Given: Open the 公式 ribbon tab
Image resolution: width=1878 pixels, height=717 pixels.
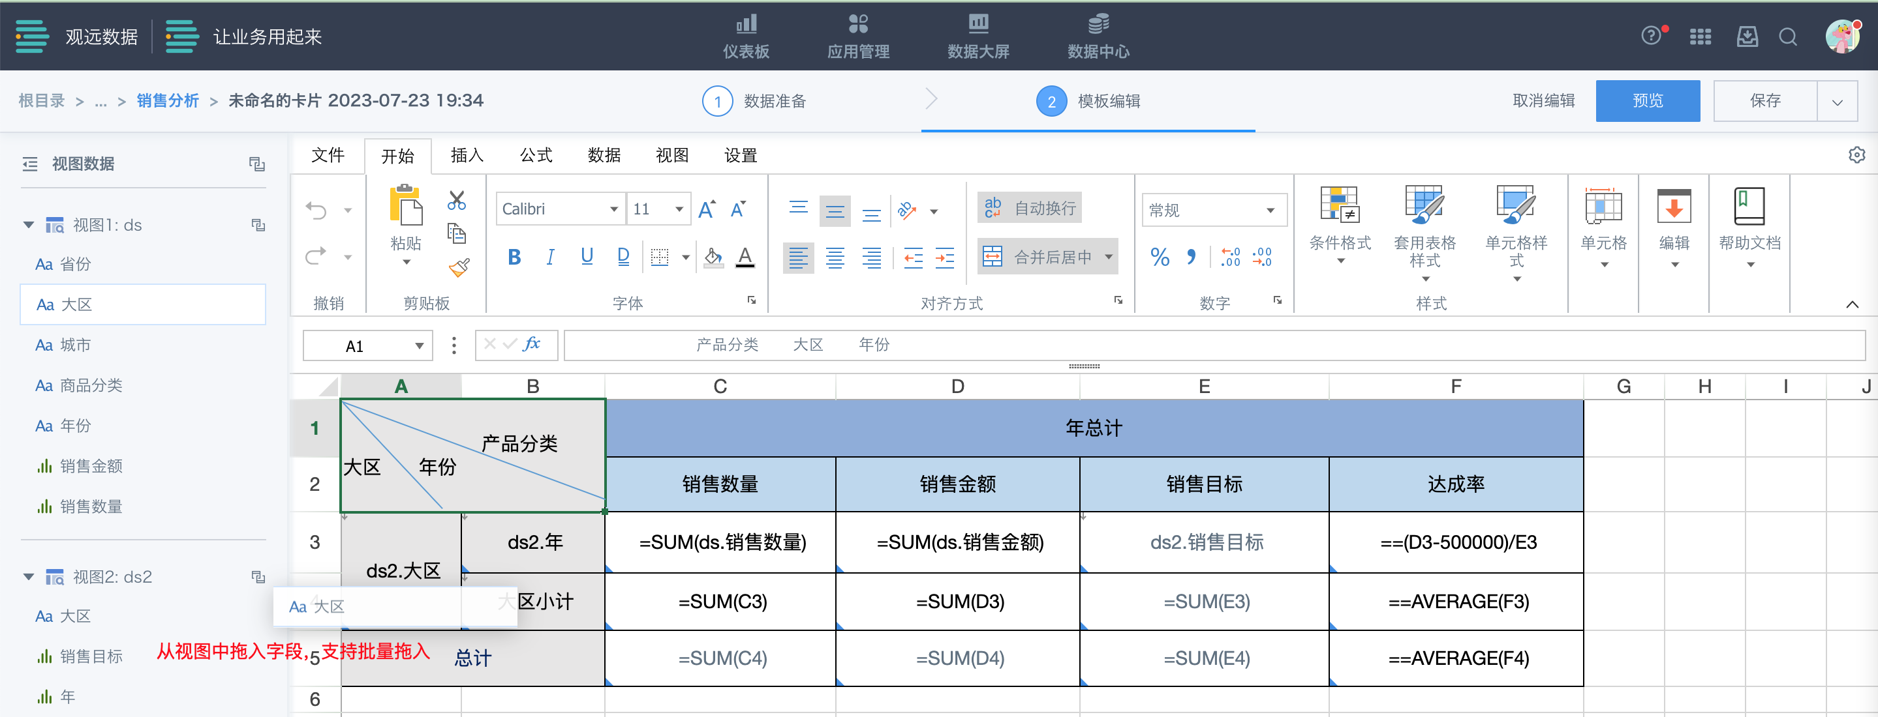Looking at the screenshot, I should tap(536, 155).
